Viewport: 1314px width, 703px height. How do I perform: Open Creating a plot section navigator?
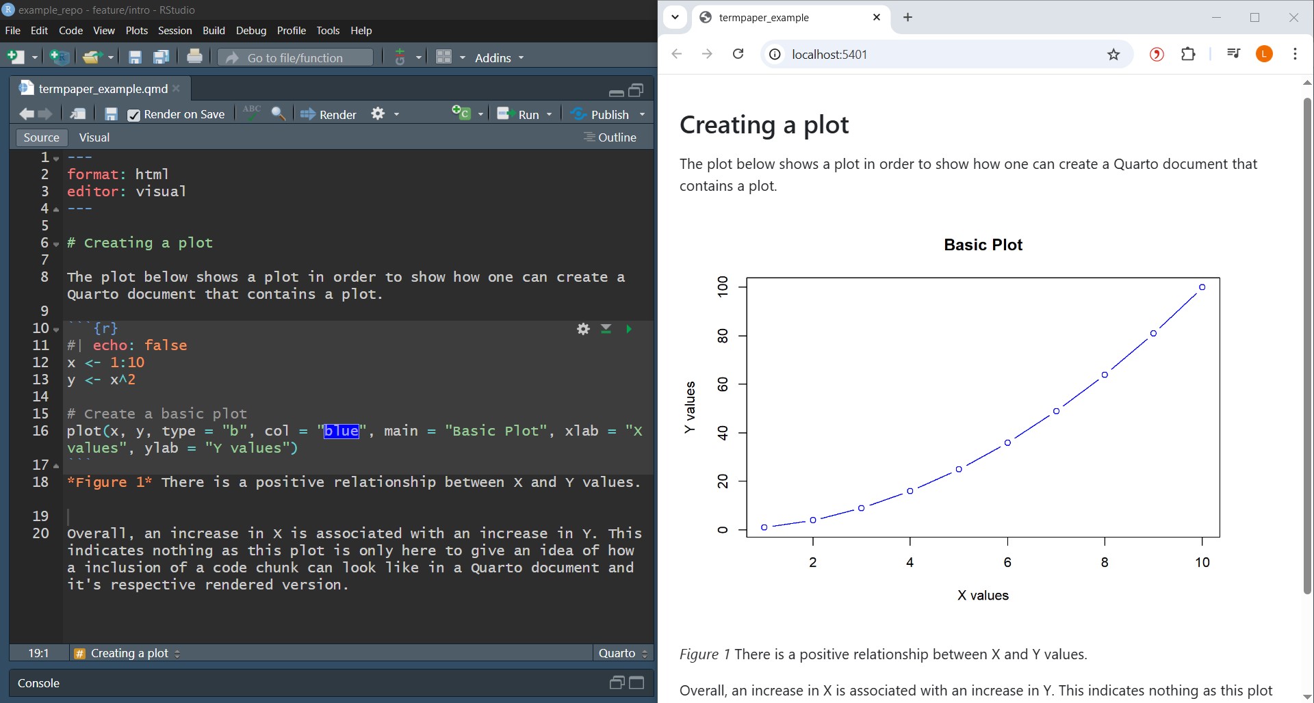127,653
